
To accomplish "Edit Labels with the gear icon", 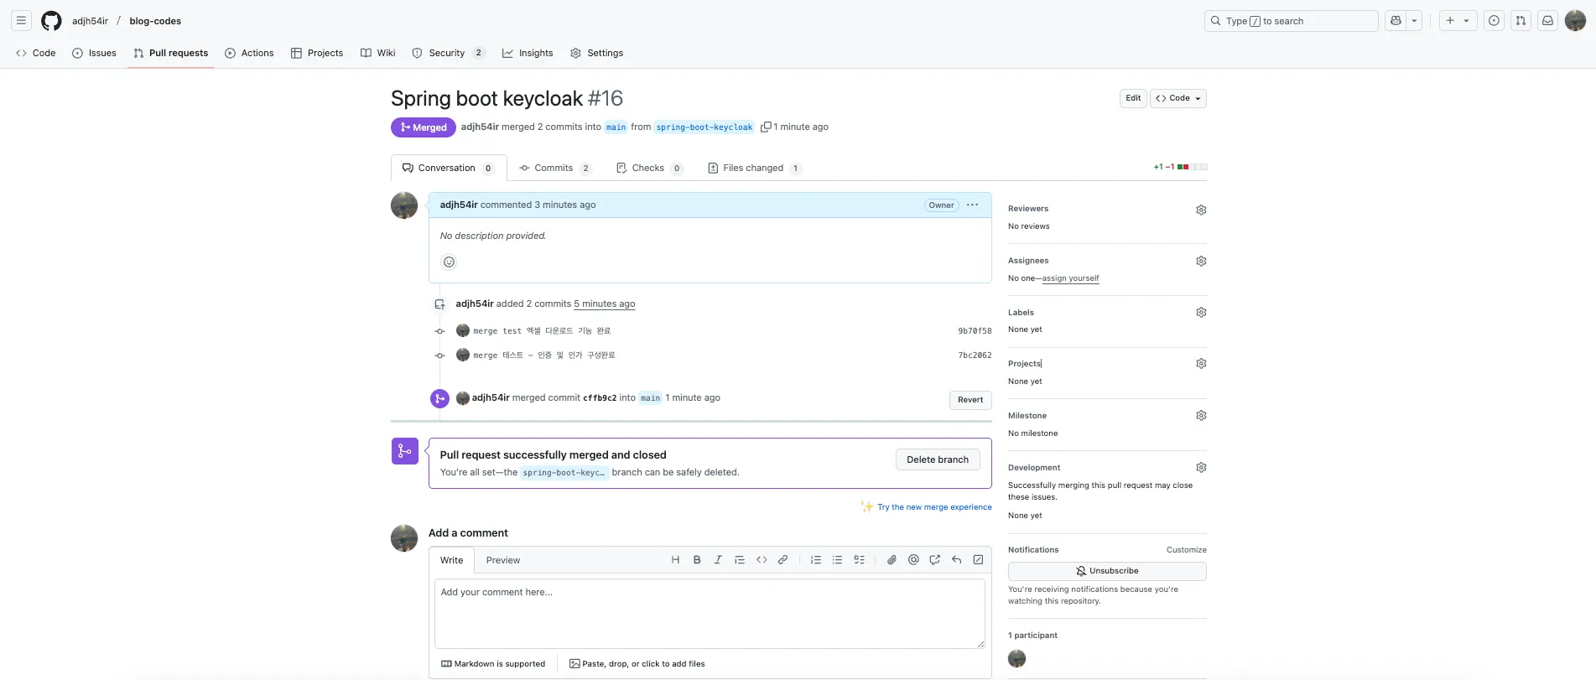I will 1201,313.
